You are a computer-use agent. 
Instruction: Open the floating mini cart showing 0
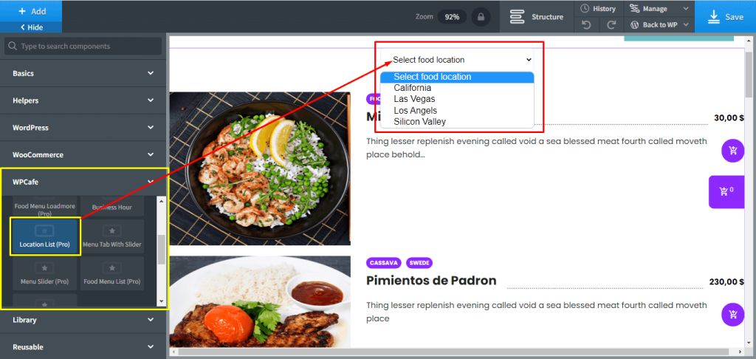point(726,191)
